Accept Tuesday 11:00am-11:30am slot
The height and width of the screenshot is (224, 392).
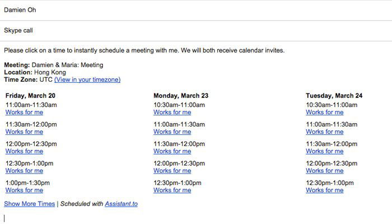click(x=324, y=132)
